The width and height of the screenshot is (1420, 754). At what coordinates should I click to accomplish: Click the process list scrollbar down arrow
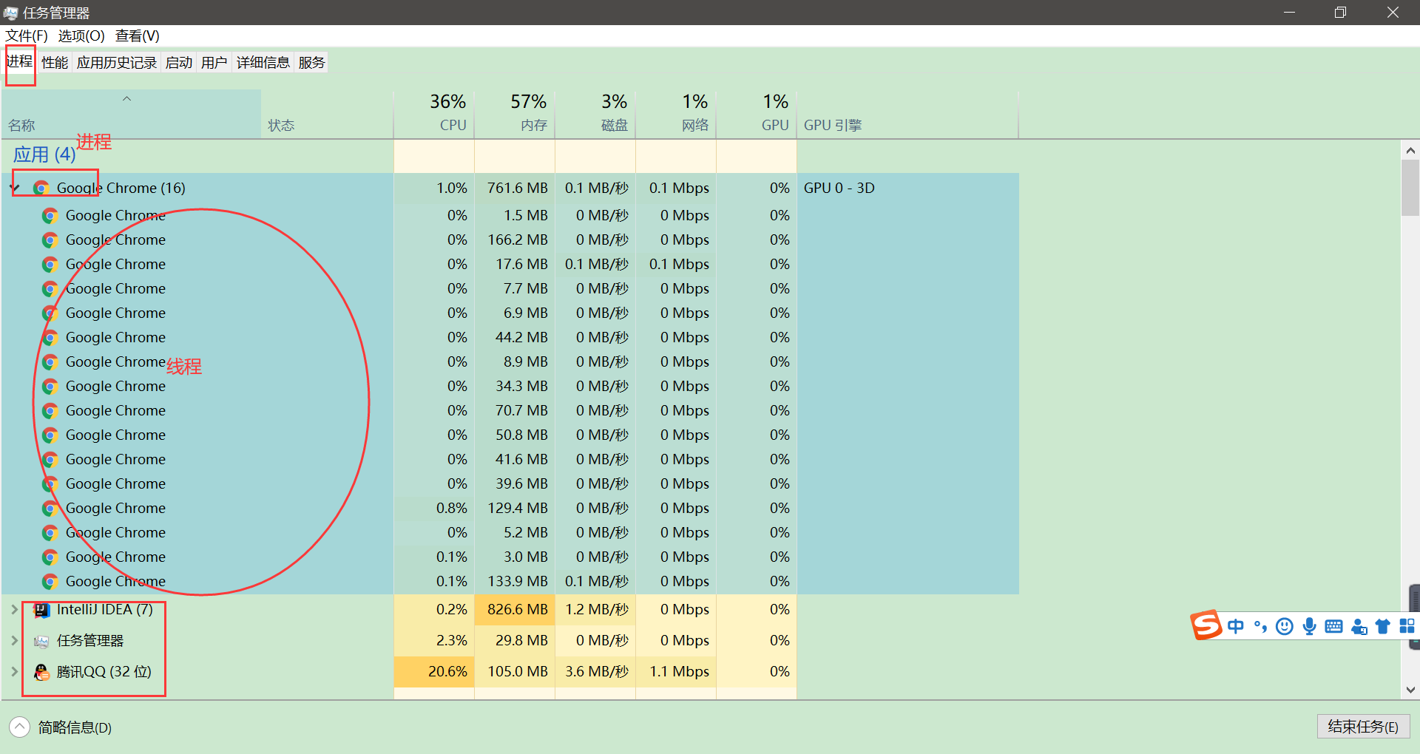[x=1410, y=690]
